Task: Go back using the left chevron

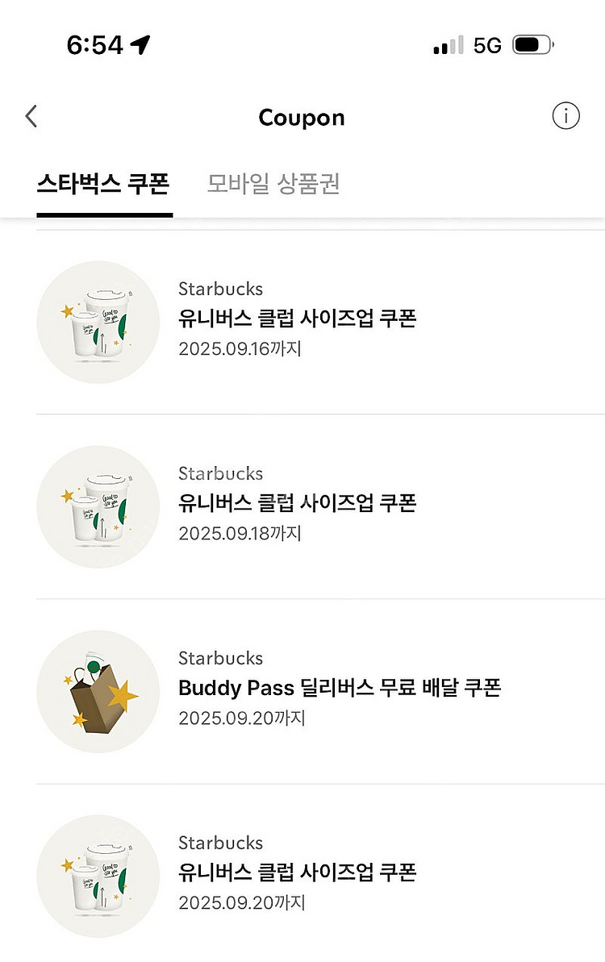Action: pos(31,117)
